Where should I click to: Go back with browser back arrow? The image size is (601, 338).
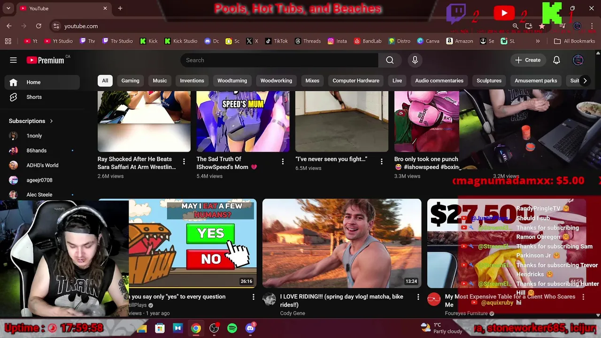coord(9,26)
